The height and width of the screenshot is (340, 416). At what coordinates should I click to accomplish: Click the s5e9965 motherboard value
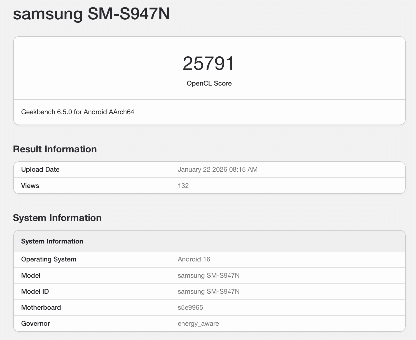click(x=190, y=307)
